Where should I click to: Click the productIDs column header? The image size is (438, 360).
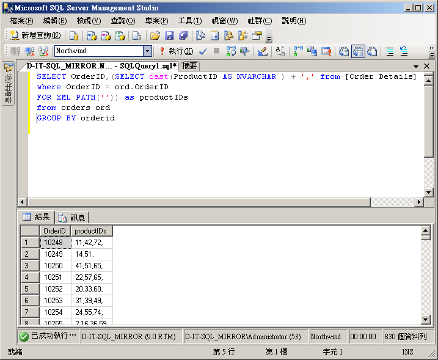(x=92, y=231)
